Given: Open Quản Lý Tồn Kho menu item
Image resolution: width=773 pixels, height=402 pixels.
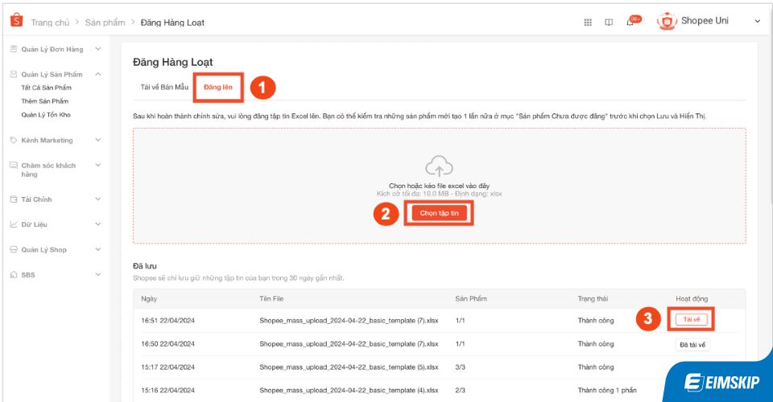Looking at the screenshot, I should pyautogui.click(x=46, y=115).
